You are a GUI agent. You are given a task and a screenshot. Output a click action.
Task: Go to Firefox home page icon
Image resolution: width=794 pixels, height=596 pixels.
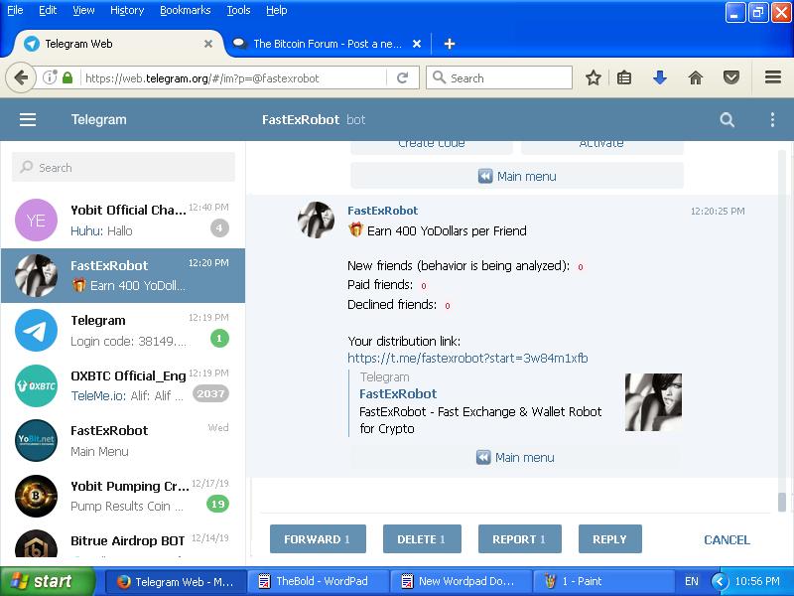pos(696,78)
